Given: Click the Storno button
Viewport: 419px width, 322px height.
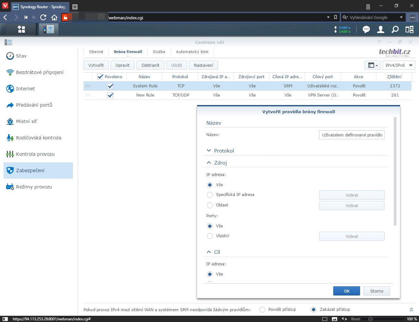Looking at the screenshot, I should coord(376,291).
